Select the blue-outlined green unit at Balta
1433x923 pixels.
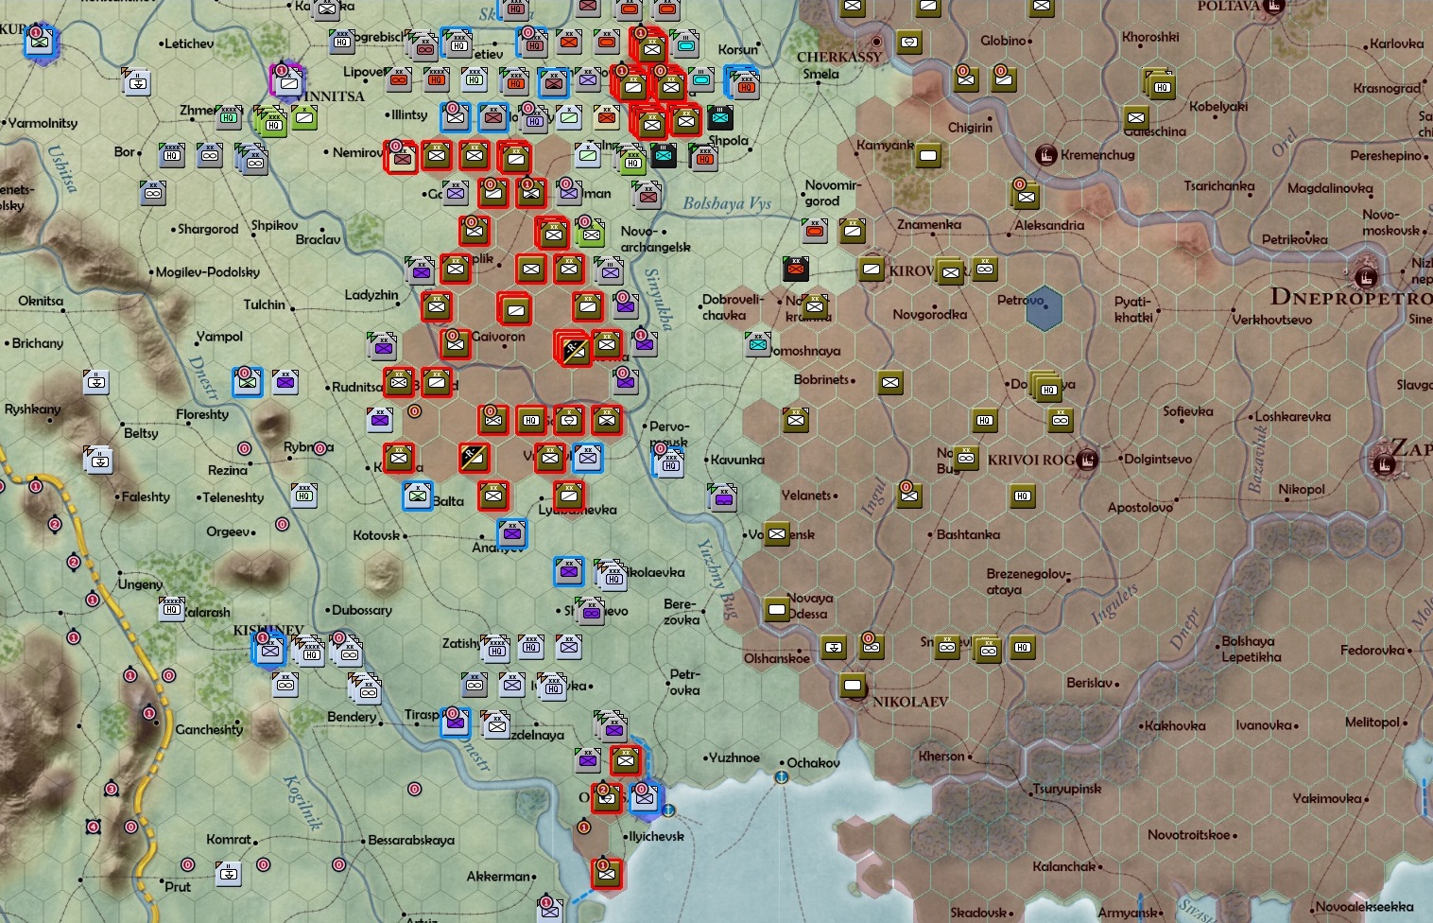click(418, 496)
